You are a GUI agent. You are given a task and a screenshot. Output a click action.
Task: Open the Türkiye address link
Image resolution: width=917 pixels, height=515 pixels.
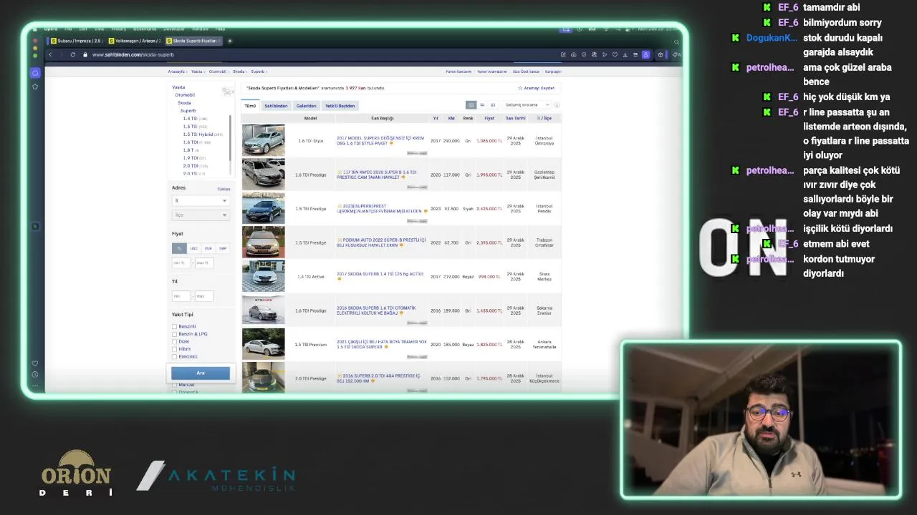[224, 189]
